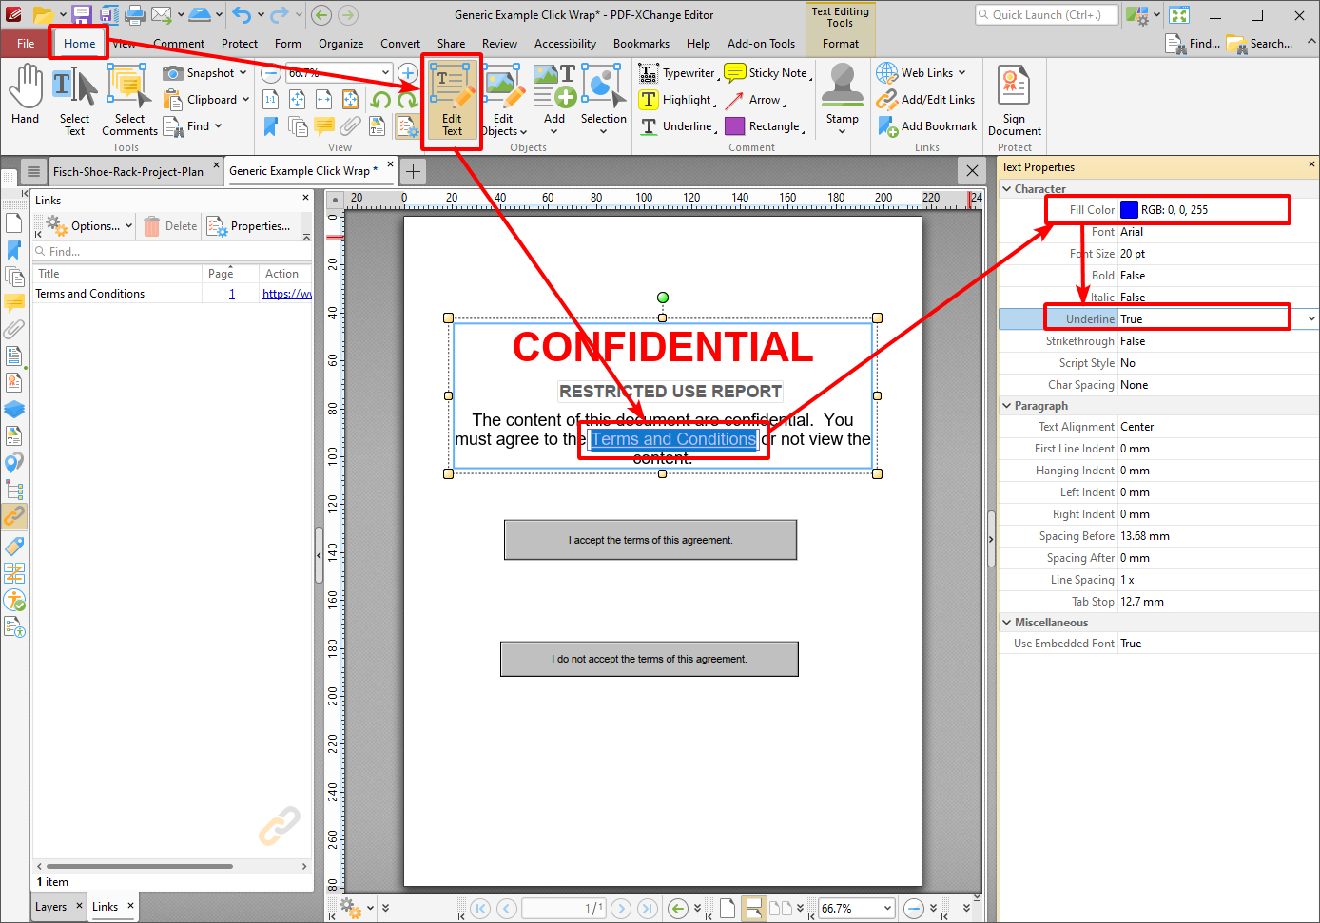Open the Highlight annotation tool
1320x923 pixels.
[x=677, y=99]
